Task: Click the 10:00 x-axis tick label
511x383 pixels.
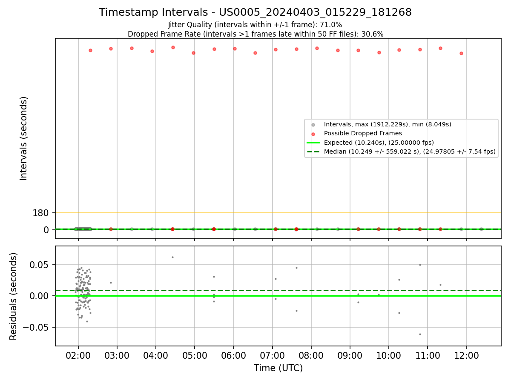Action: tap(389, 355)
